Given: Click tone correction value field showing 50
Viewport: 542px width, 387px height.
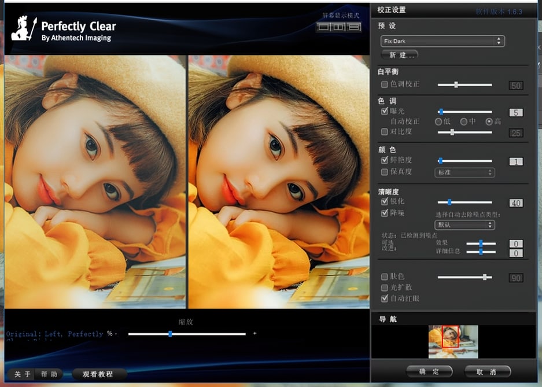Looking at the screenshot, I should tap(516, 86).
